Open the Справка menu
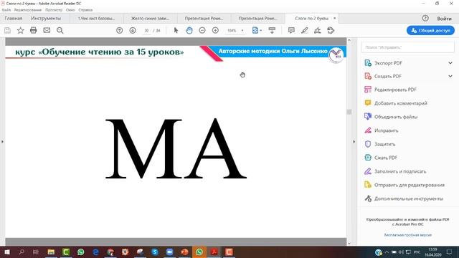The height and width of the screenshot is (258, 459). pyautogui.click(x=85, y=10)
